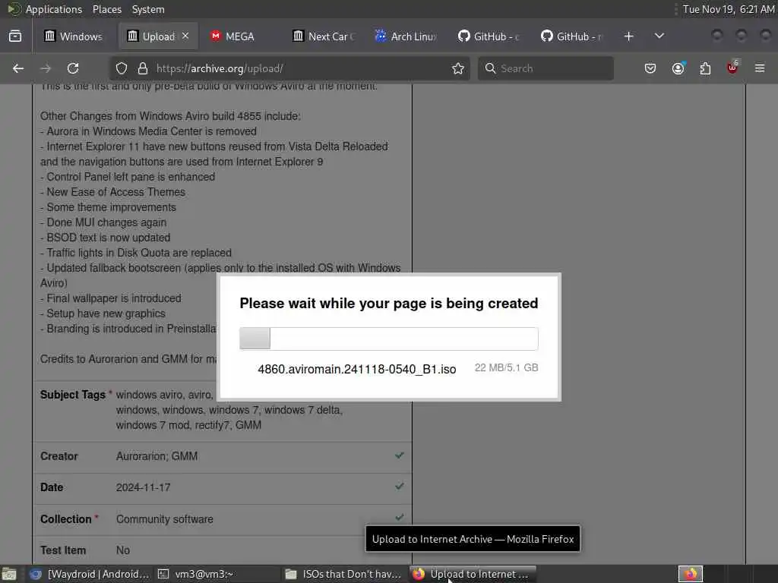The image size is (778, 583).
Task: Click the green checkmark beside Creator
Action: 400,455
